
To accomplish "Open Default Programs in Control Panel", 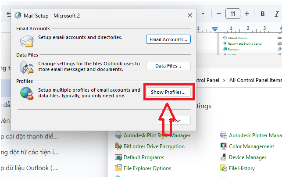I will 144,157.
